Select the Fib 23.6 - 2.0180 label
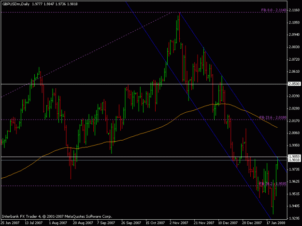The width and height of the screenshot is (302, 226). pyautogui.click(x=273, y=117)
